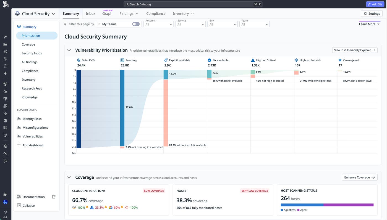Open the Identity Risks dashboard

(29, 119)
